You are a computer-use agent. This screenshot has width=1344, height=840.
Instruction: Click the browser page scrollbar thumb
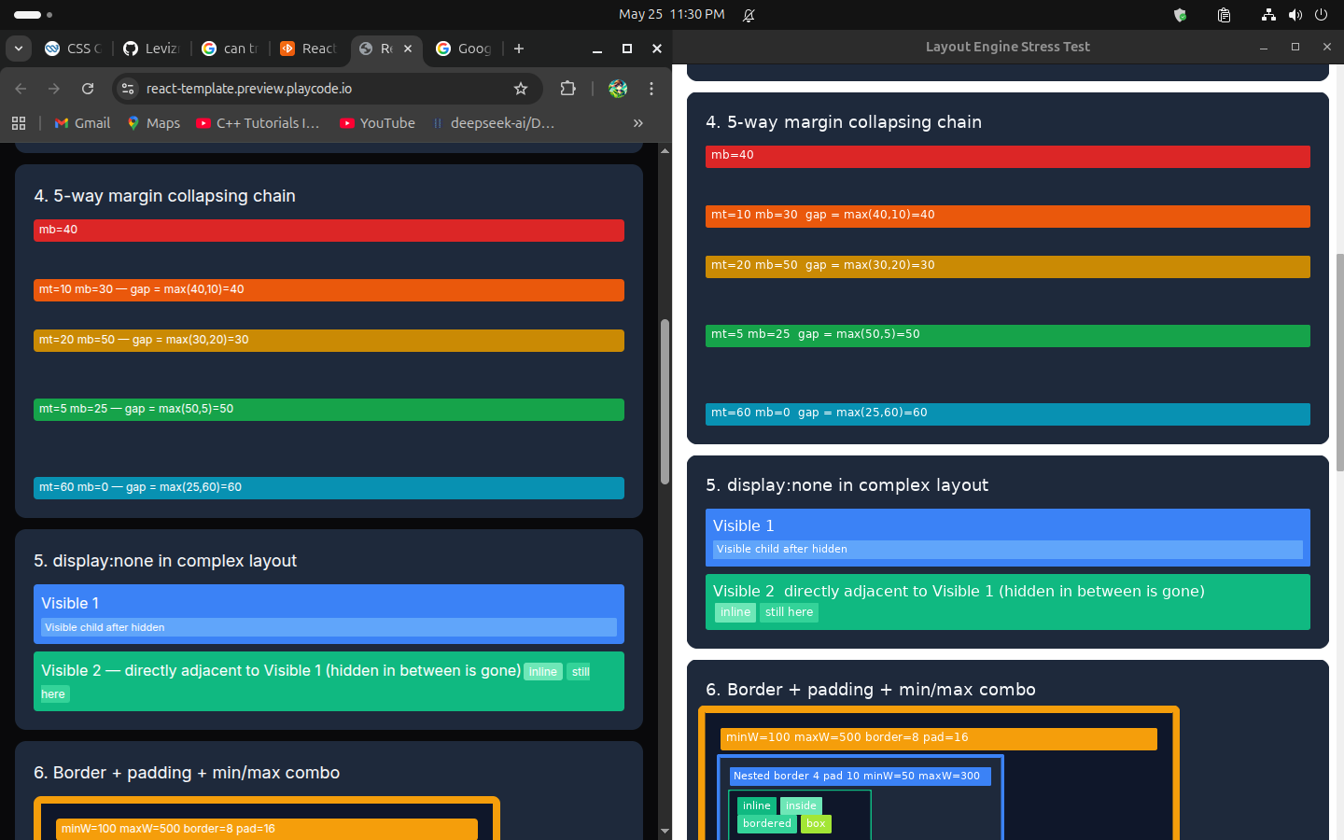pos(665,401)
